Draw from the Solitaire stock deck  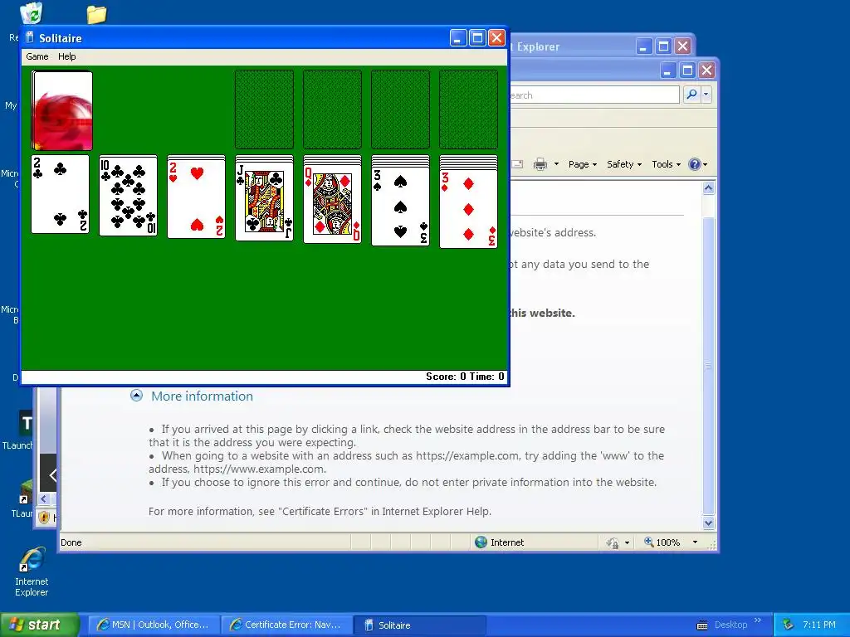[x=61, y=110]
